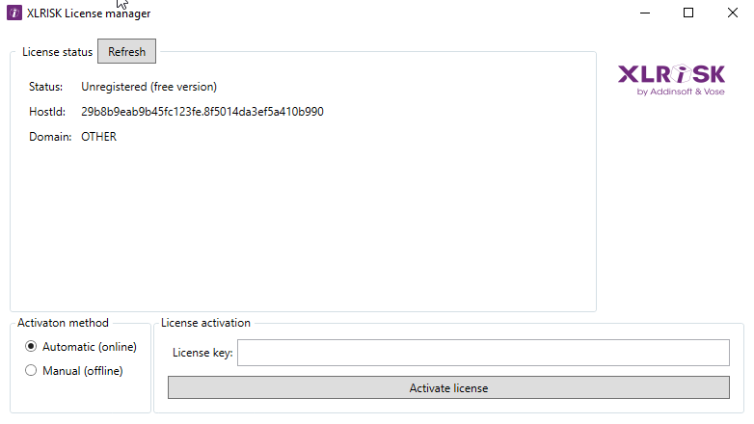The height and width of the screenshot is (424, 754).
Task: Maximize the License manager window
Action: [688, 13]
